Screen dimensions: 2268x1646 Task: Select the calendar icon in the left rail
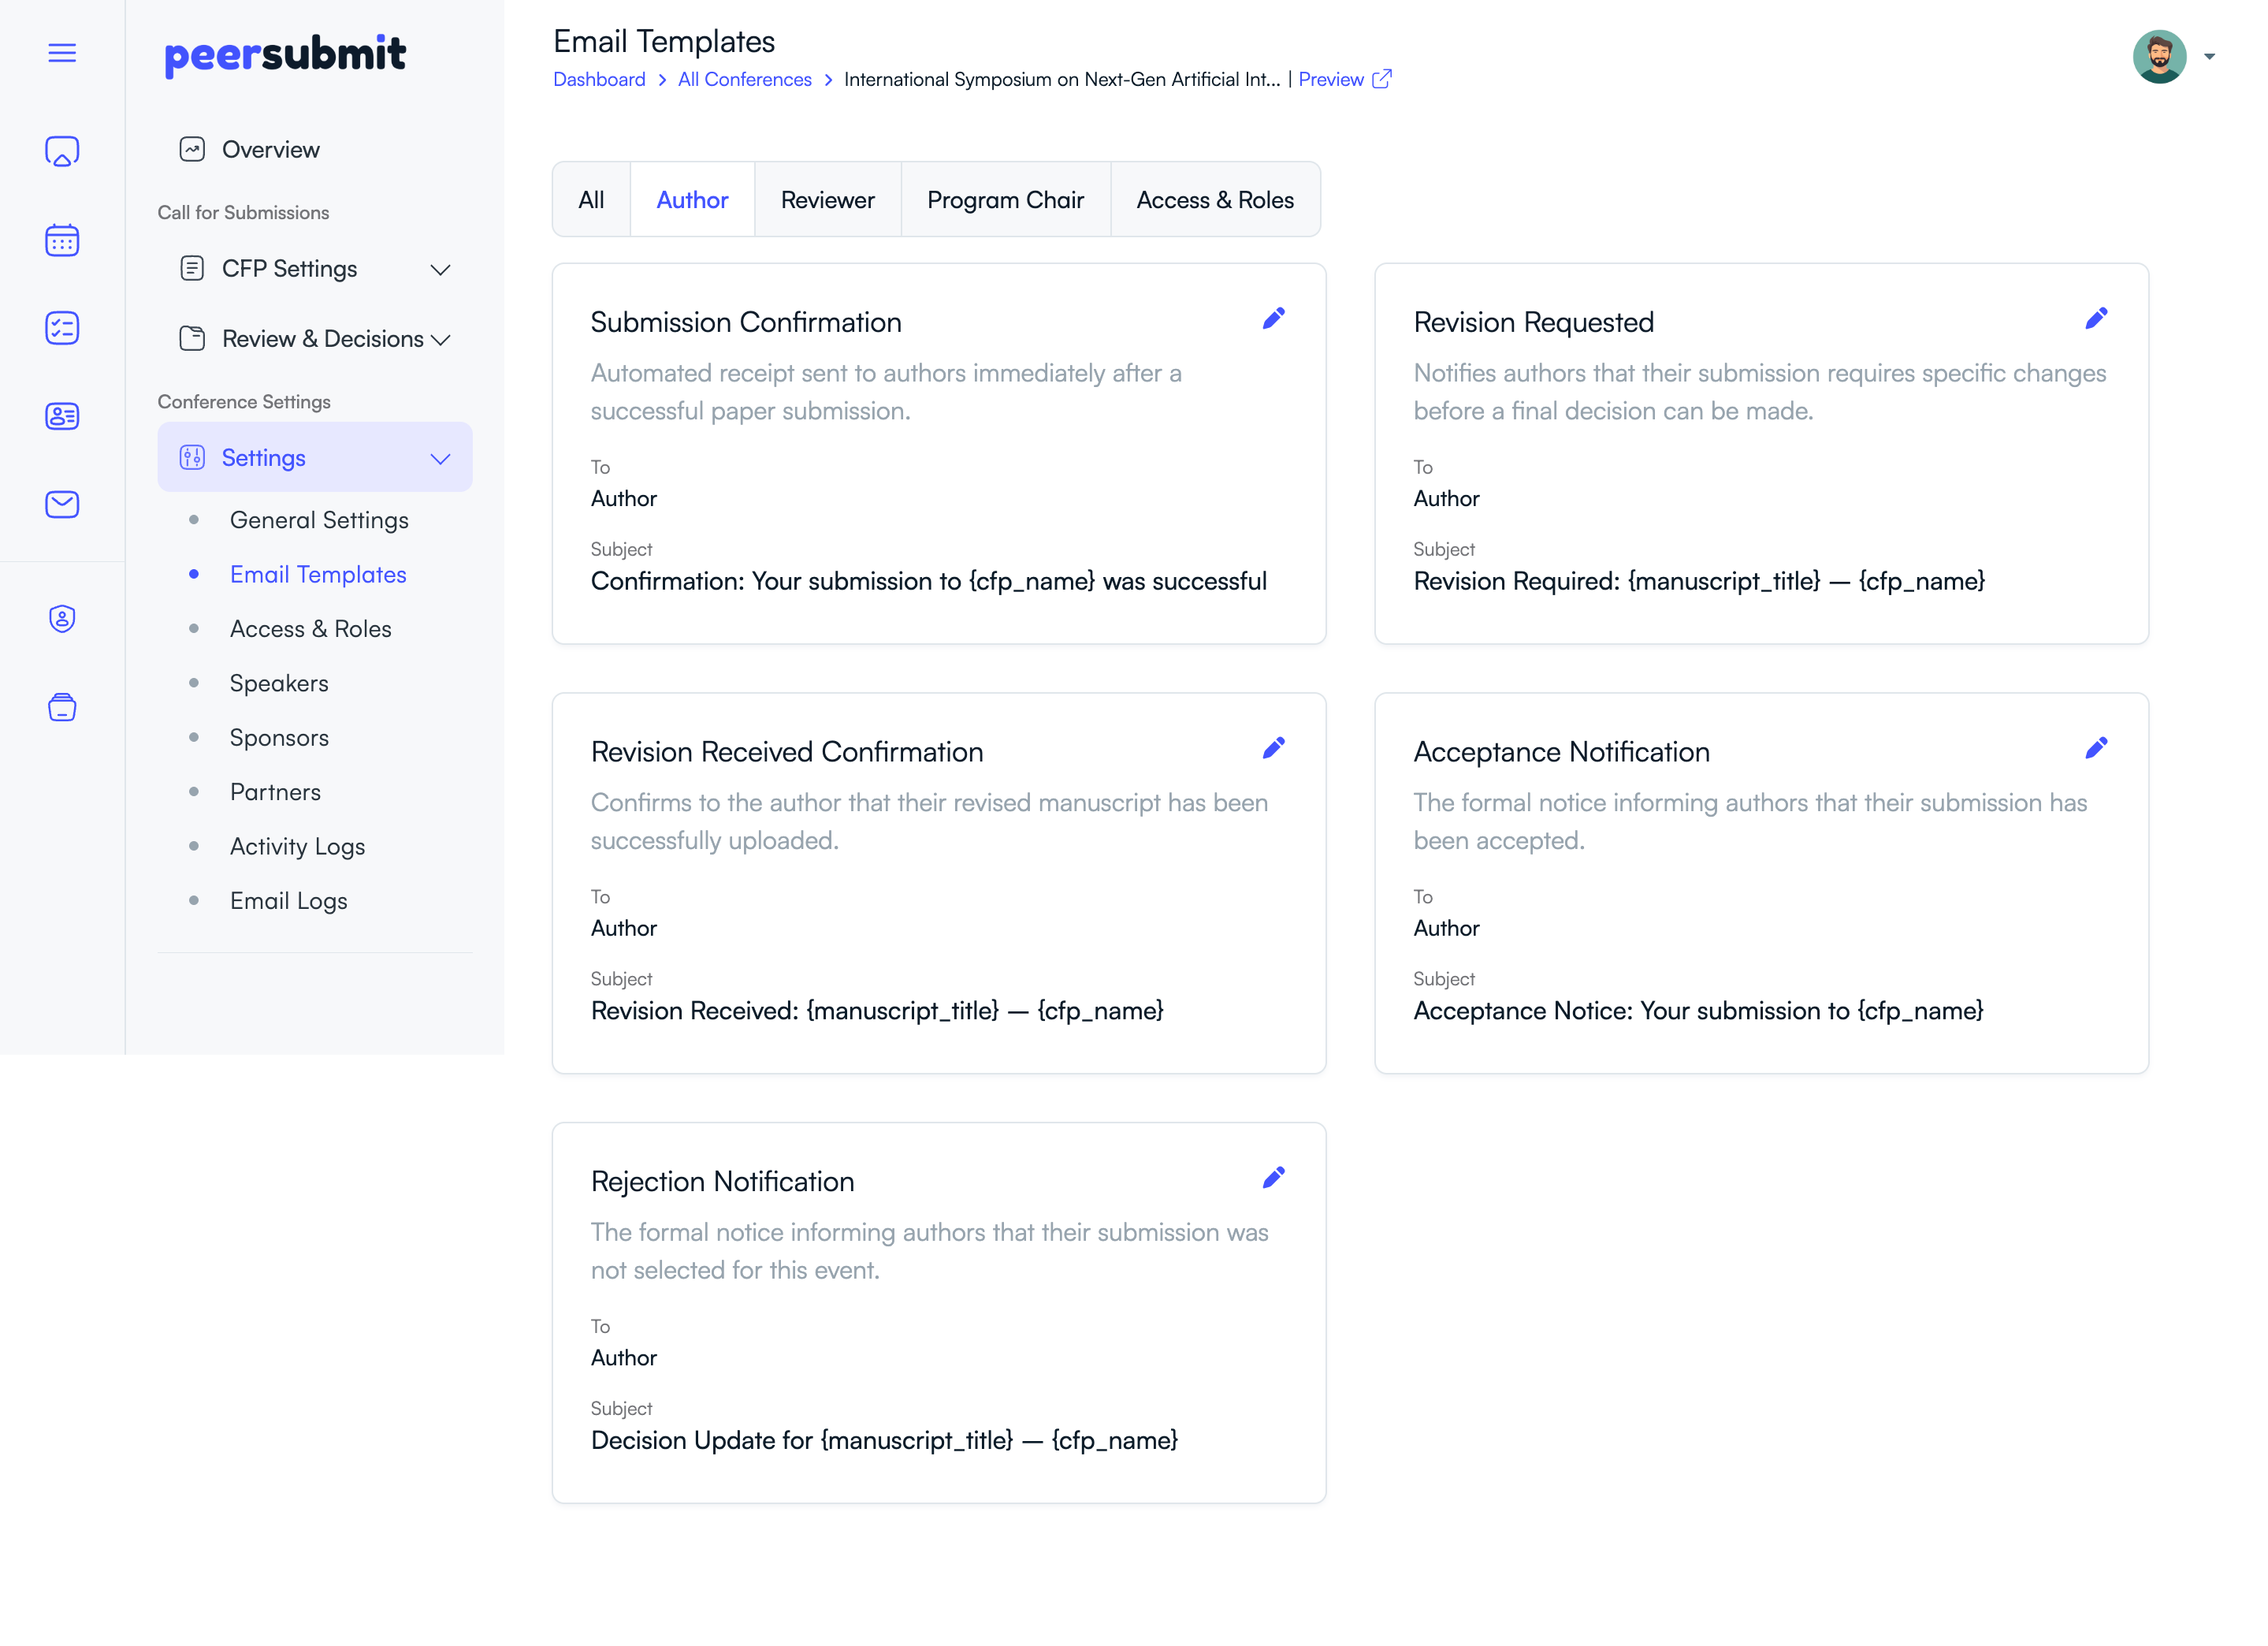click(62, 240)
